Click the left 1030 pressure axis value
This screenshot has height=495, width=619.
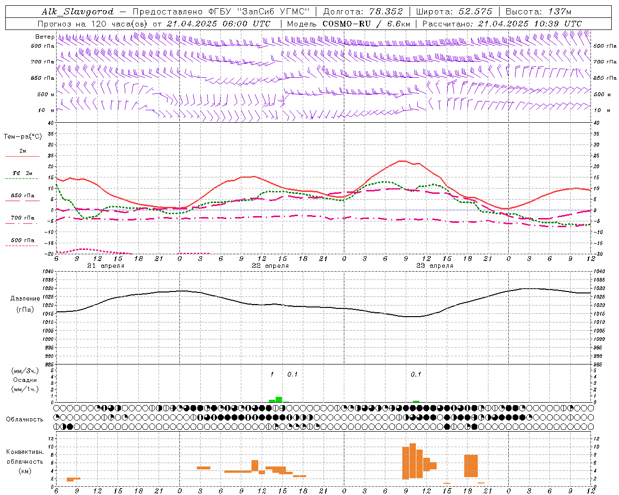coord(47,289)
